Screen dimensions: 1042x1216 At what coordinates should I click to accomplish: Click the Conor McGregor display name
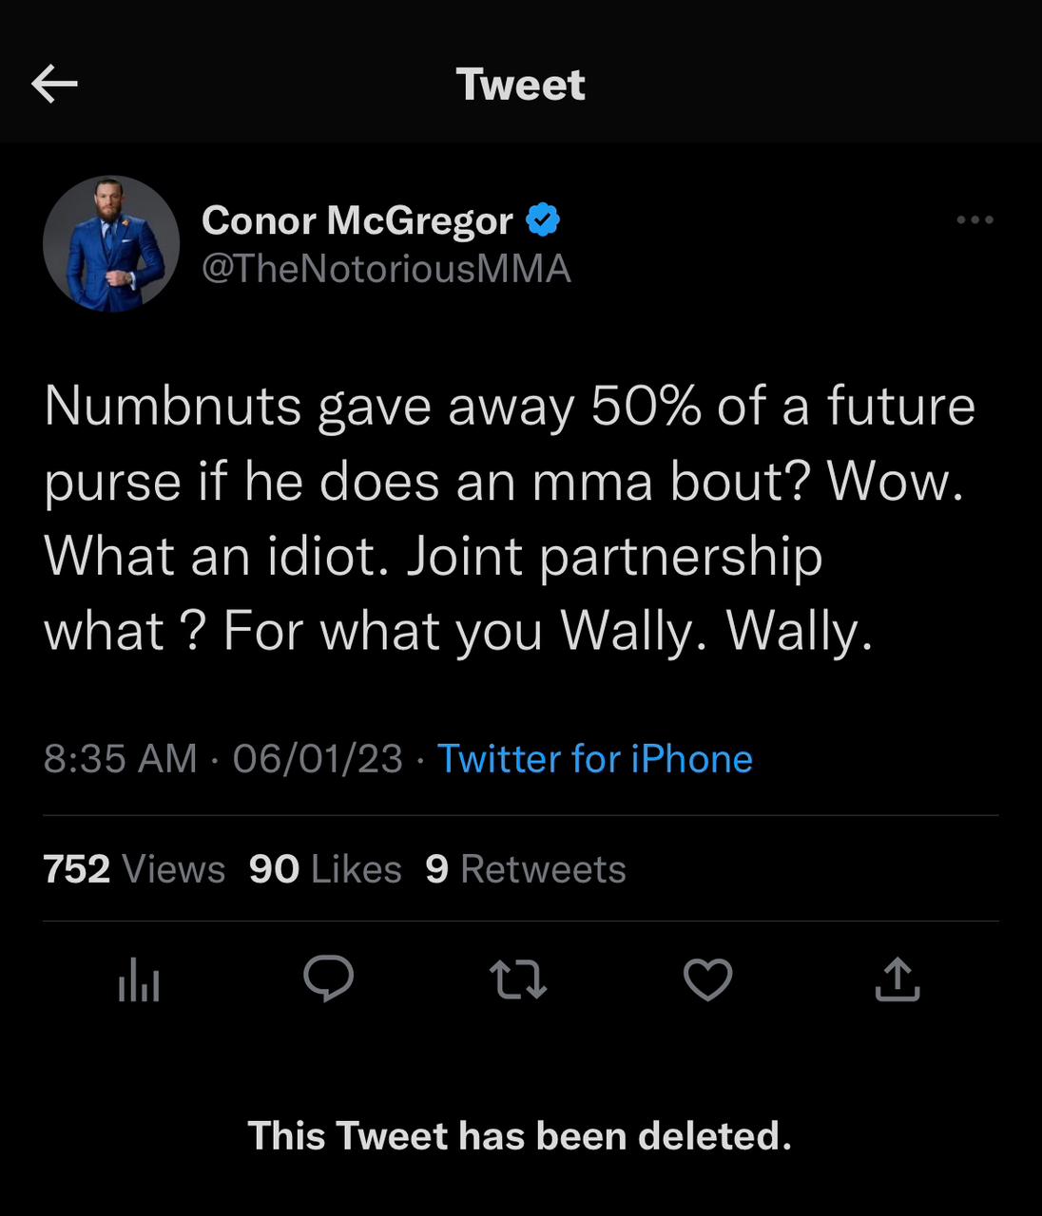[x=357, y=220]
